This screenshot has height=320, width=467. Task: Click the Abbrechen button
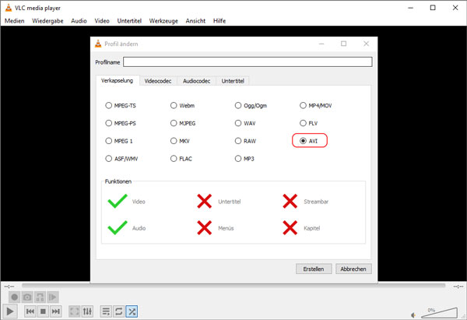353,269
